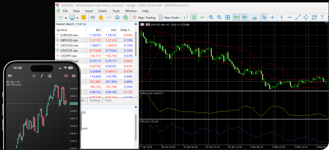Open the VPS cloud hosting icon
This screenshot has height=150, width=329.
click(x=118, y=18)
